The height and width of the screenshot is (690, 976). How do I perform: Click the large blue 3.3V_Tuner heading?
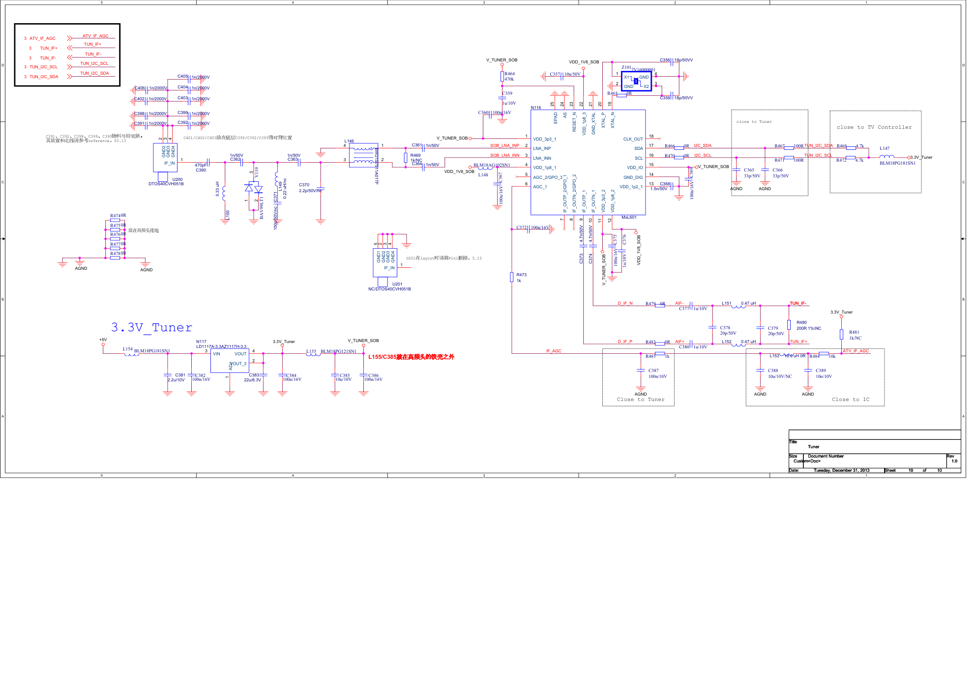click(151, 328)
